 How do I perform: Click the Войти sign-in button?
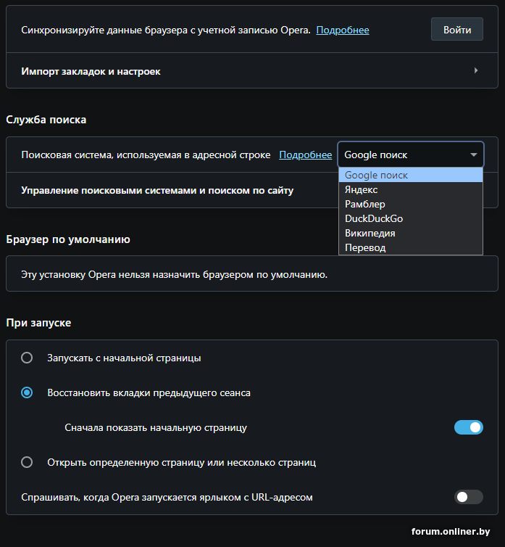tap(457, 30)
